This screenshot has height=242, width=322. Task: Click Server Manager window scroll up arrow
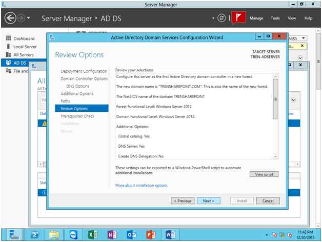[x=318, y=31]
